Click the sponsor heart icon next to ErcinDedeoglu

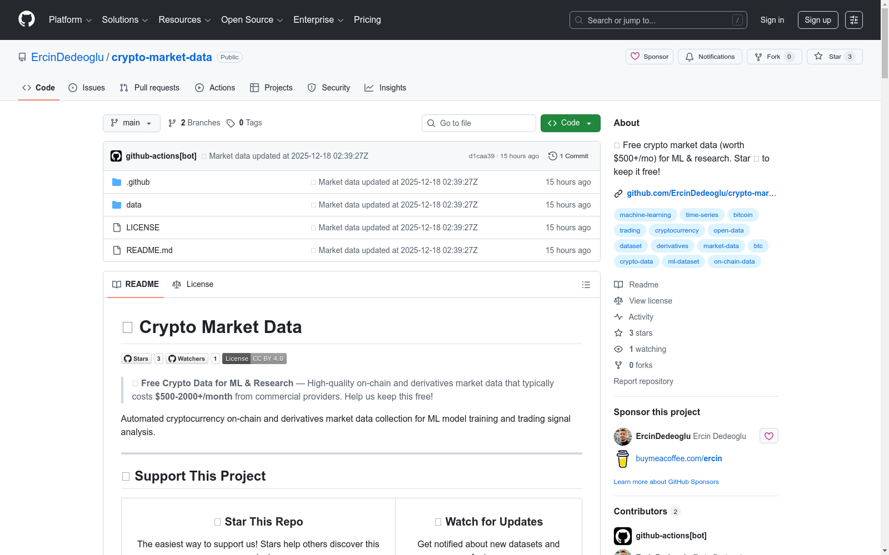click(769, 436)
